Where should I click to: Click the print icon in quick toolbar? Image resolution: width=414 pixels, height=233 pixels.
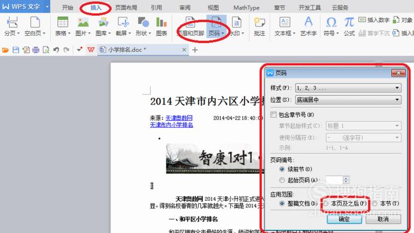click(36, 50)
